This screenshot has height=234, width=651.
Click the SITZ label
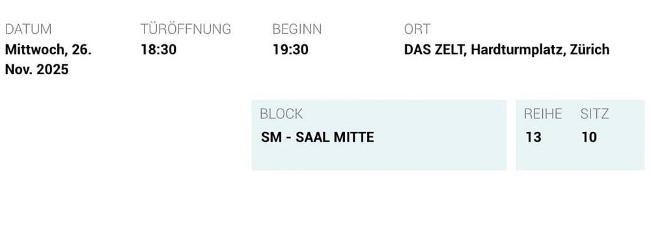(594, 114)
